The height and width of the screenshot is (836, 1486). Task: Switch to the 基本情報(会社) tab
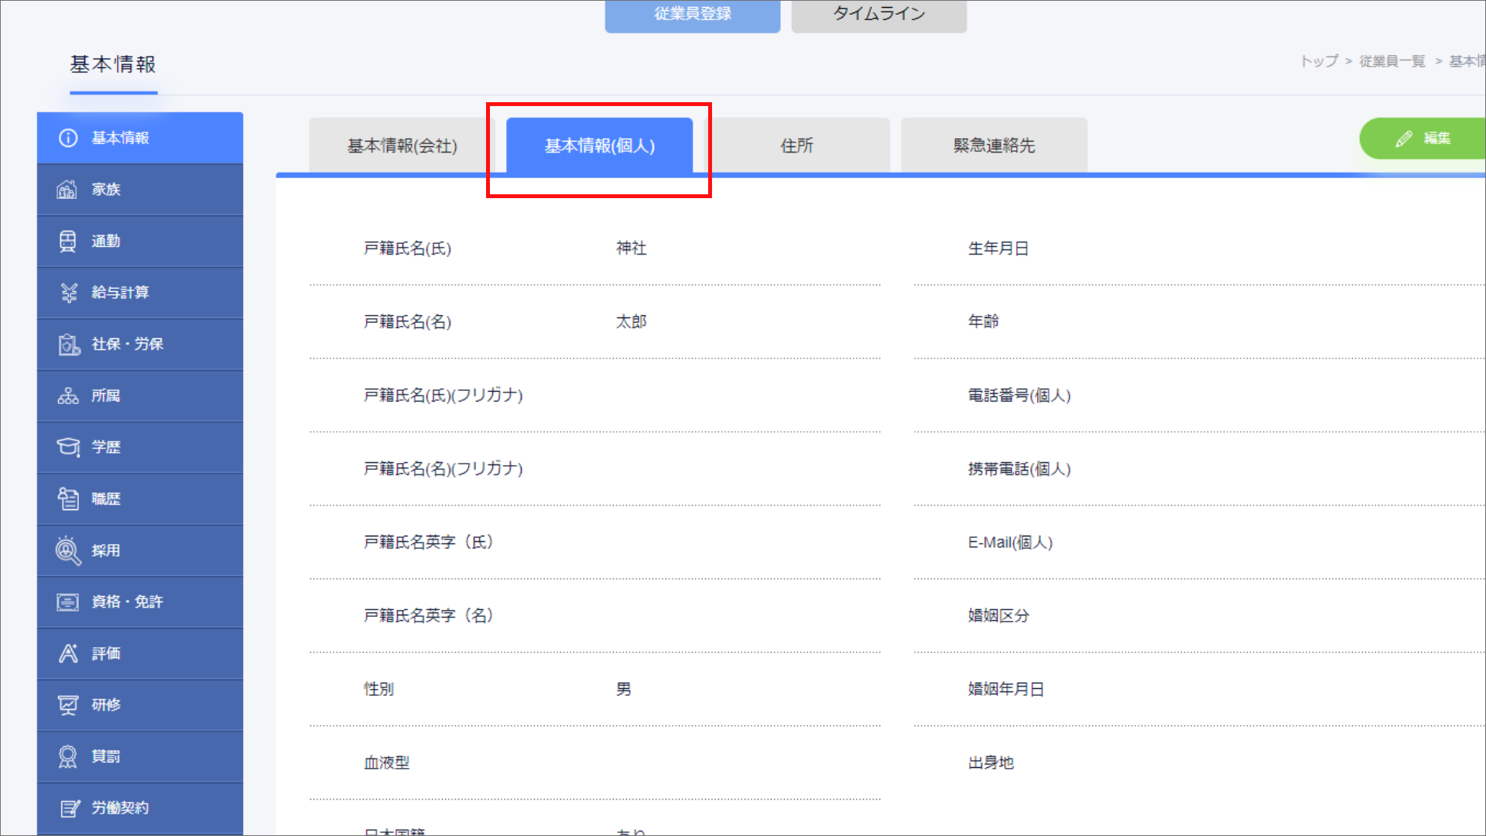coord(402,146)
